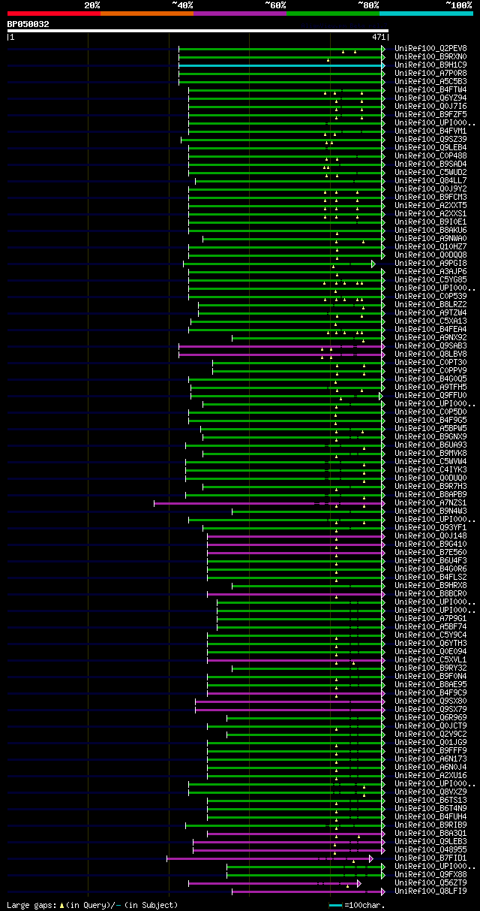Select the UniRef100_C0PT30 label
480x911 pixels.
tap(430, 363)
